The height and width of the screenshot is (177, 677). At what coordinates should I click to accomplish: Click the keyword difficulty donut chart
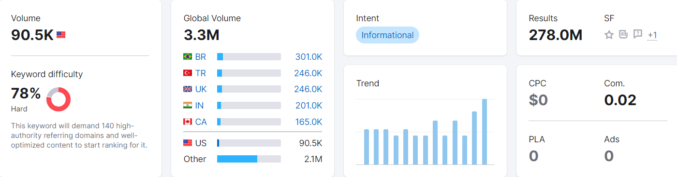pos(59,99)
